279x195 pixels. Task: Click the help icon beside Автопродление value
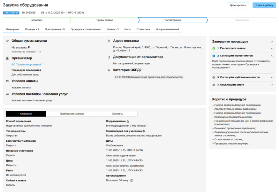pyautogui.click(x=132, y=180)
